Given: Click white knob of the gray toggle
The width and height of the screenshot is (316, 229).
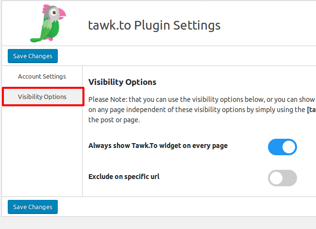Looking at the screenshot, I should click(x=276, y=178).
